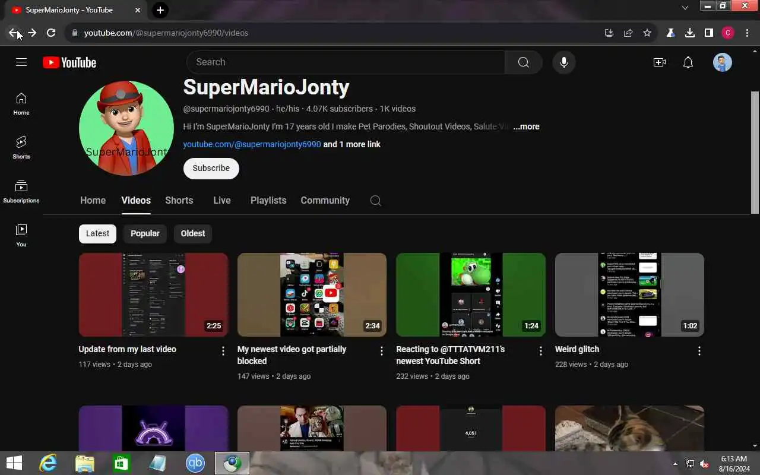Open options for My newest video got partially blocked

(382, 351)
